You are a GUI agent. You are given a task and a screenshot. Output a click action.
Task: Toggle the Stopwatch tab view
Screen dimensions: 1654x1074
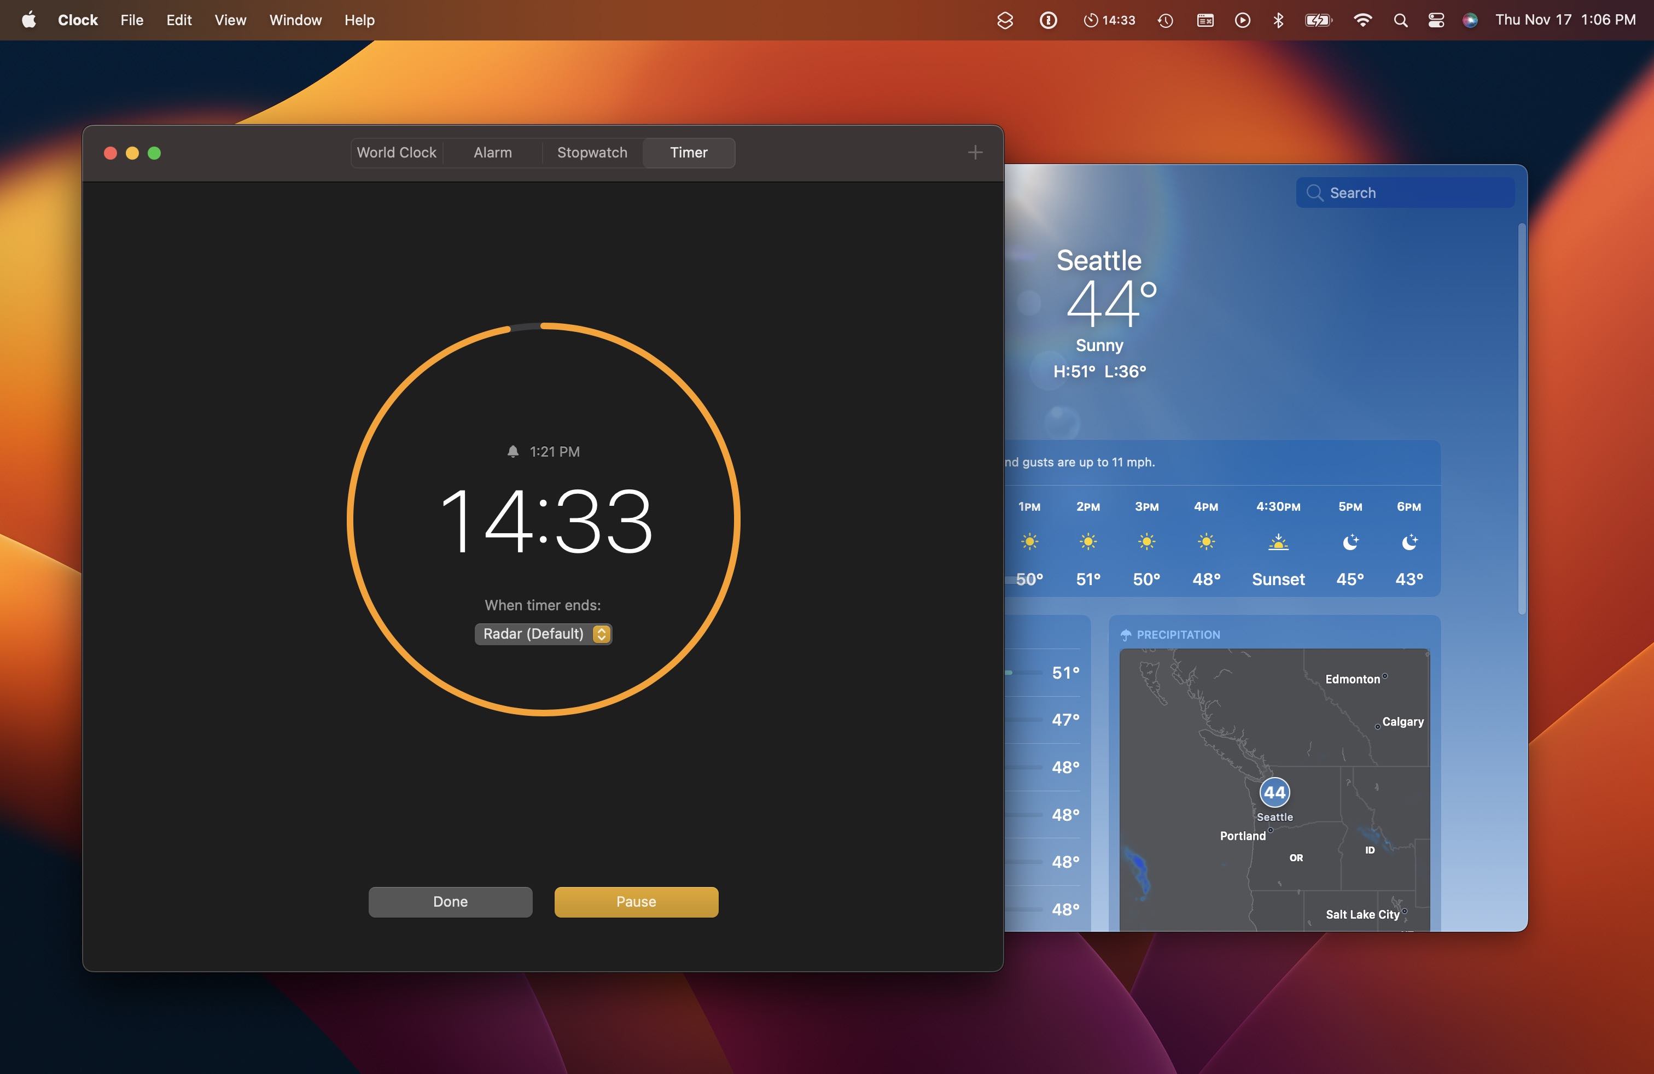pos(592,152)
